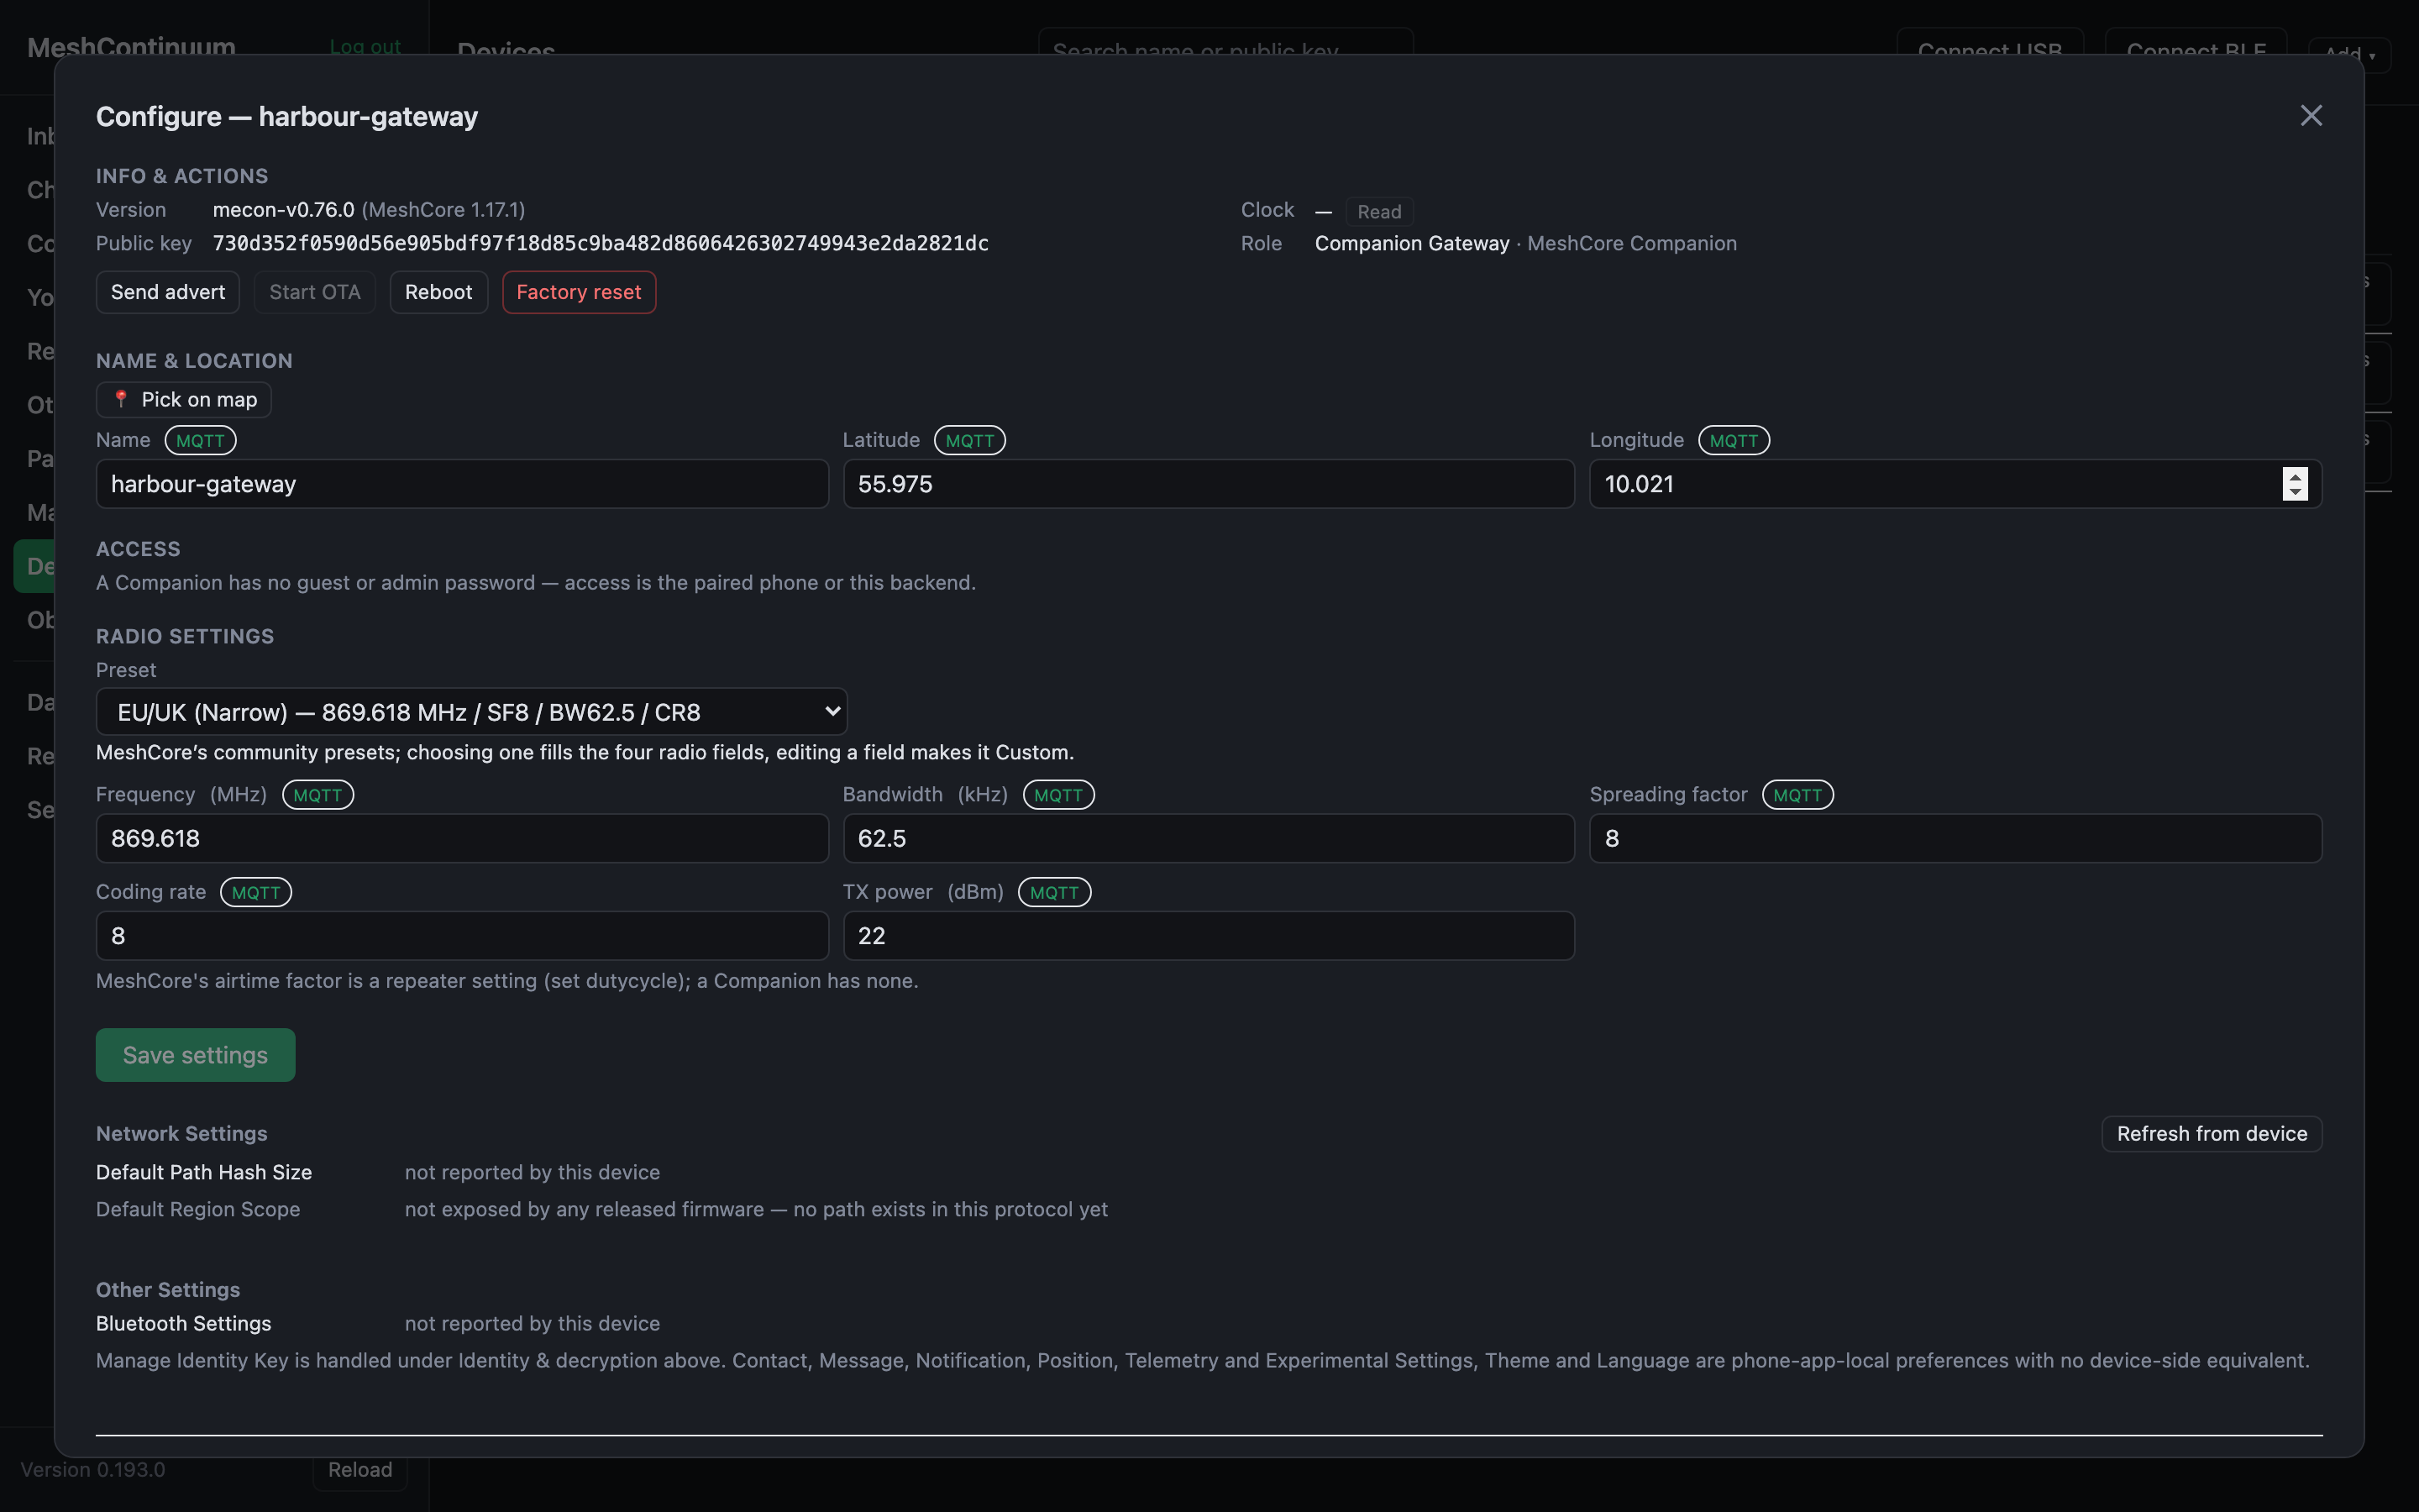This screenshot has width=2419, height=1512.
Task: Click the Spreading factor field
Action: point(1955,838)
